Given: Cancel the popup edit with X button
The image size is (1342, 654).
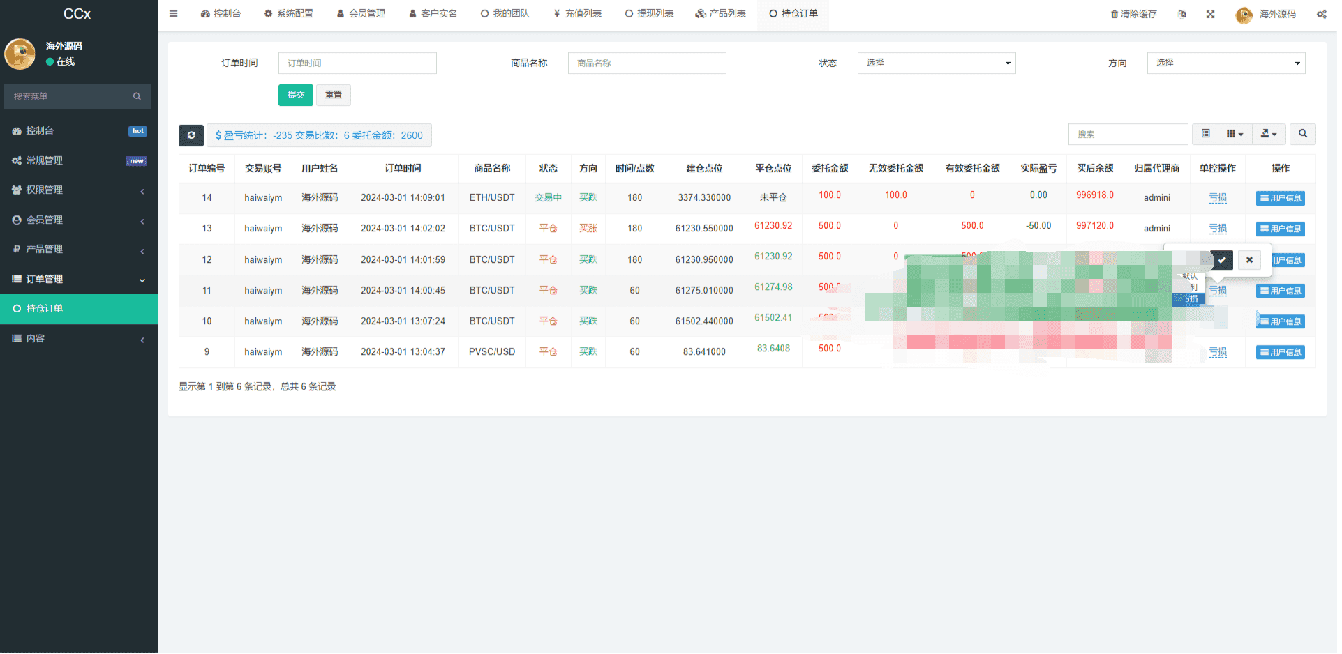Looking at the screenshot, I should click(x=1249, y=260).
